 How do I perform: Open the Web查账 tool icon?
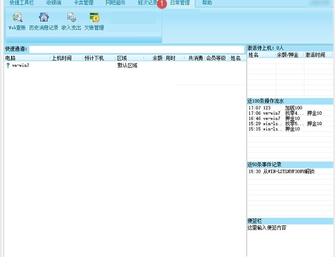17,18
